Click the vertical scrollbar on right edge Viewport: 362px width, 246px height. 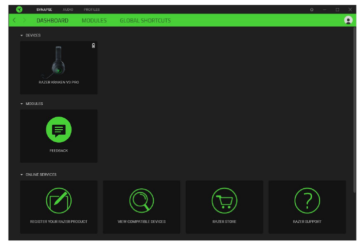tap(354, 110)
